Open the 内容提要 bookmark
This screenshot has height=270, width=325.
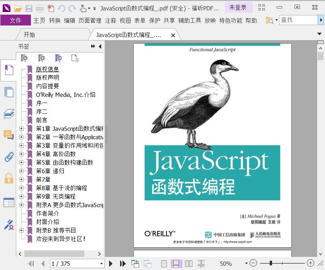click(x=48, y=86)
